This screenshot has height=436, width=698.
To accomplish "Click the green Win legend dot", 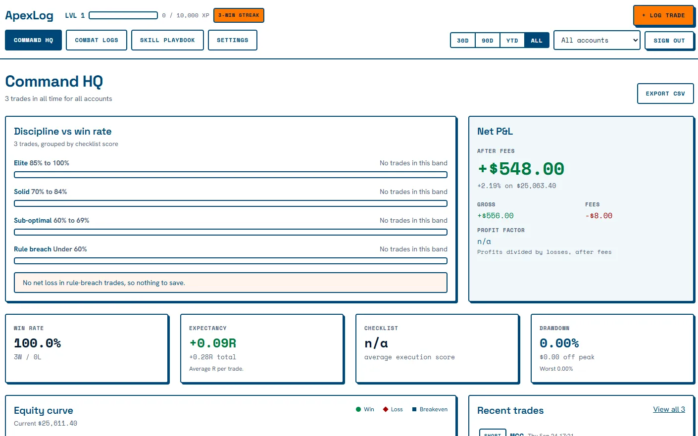I will click(358, 409).
